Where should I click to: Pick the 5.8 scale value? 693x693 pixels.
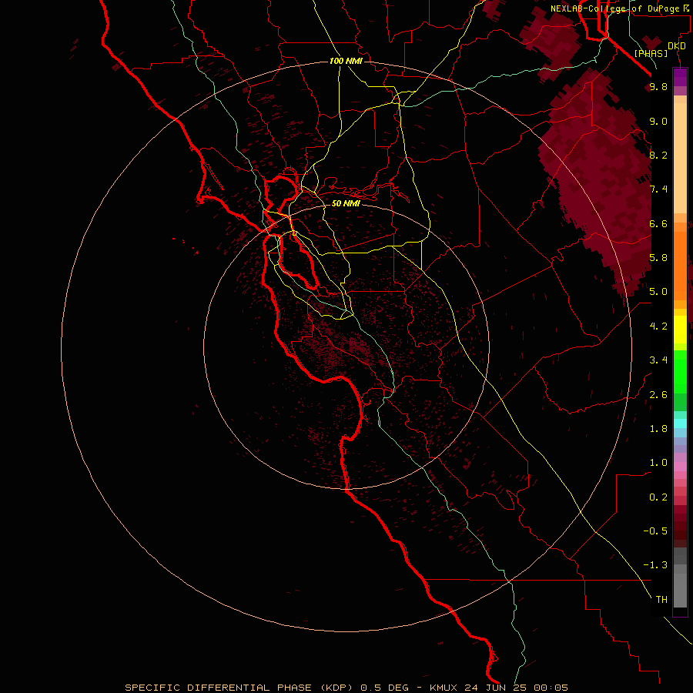[658, 258]
